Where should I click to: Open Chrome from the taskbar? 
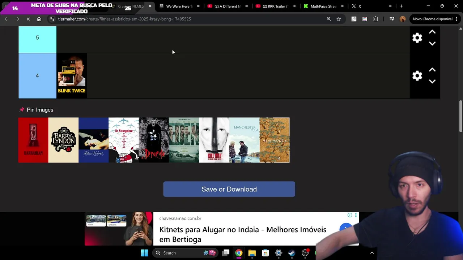click(239, 253)
